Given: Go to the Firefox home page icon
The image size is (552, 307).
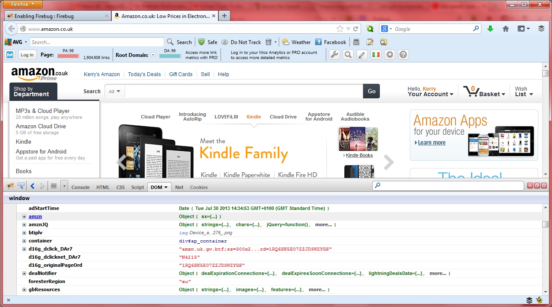Looking at the screenshot, I should coord(506,29).
